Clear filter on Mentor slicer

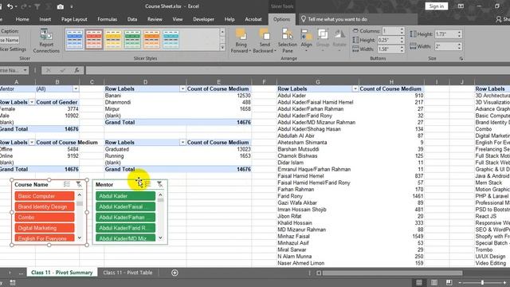click(x=159, y=184)
